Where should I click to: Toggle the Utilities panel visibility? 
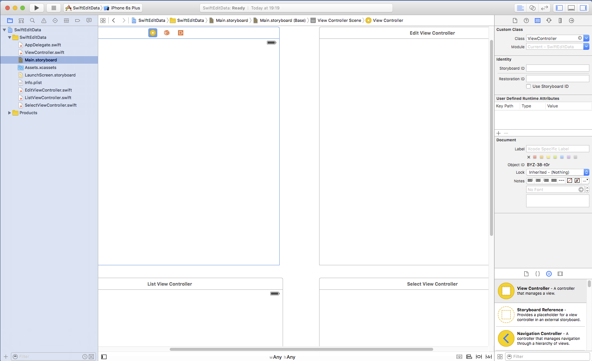[583, 8]
